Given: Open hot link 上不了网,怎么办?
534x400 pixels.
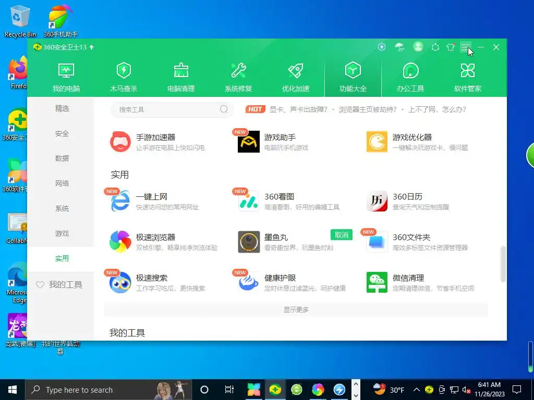Looking at the screenshot, I should (x=437, y=109).
